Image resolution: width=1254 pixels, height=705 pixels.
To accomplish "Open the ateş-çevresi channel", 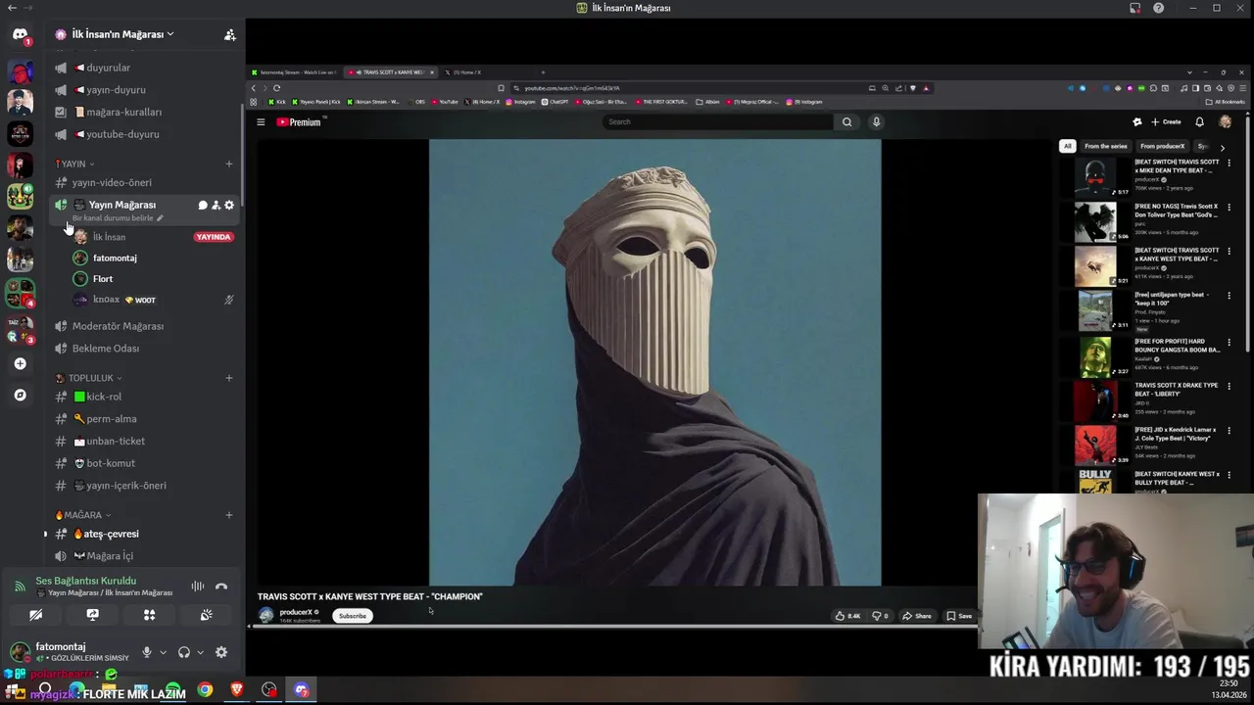I will click(144, 534).
